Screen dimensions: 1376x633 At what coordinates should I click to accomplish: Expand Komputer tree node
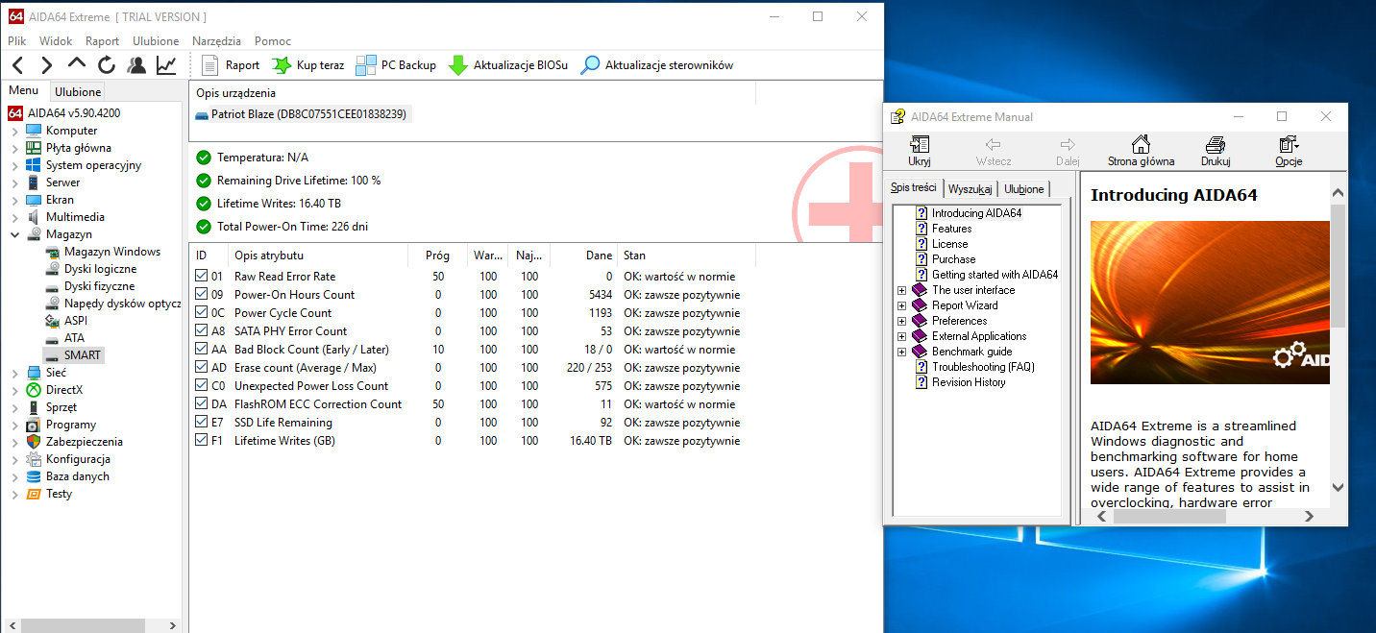(x=14, y=131)
